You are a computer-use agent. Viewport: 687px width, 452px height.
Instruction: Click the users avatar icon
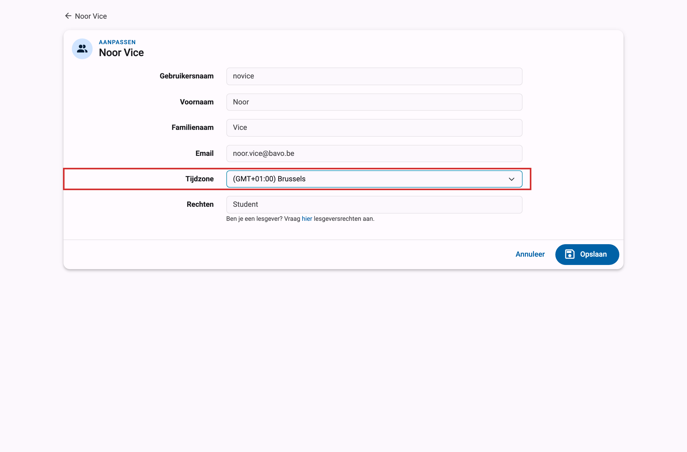[x=82, y=49]
